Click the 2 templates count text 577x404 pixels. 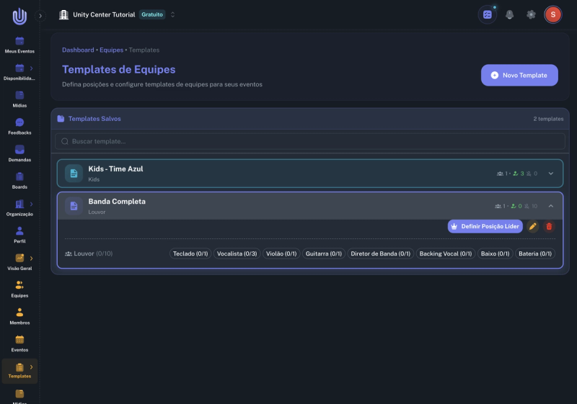pos(548,119)
